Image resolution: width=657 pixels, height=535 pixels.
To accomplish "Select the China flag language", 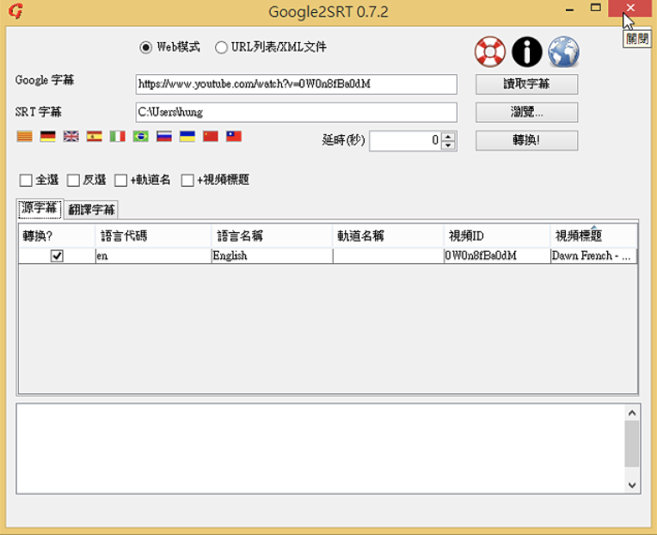I will pos(211,136).
